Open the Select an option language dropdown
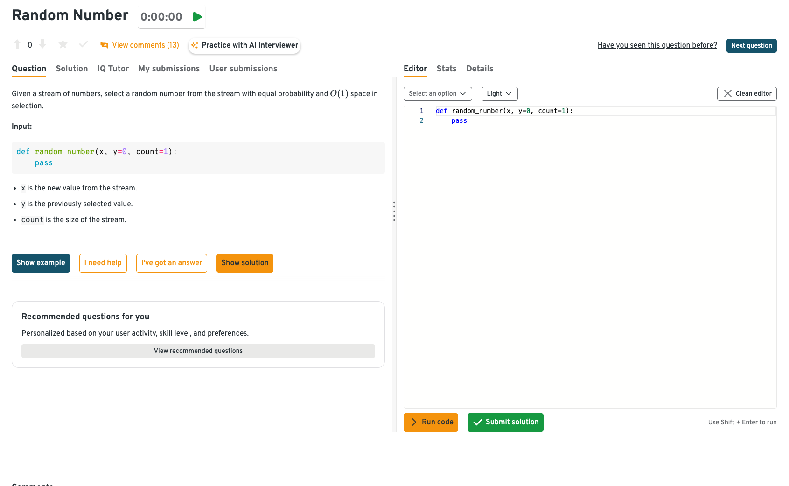The height and width of the screenshot is (486, 789). pyautogui.click(x=437, y=93)
